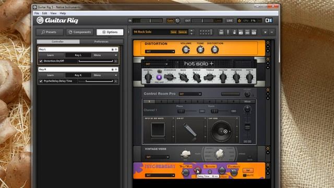Show the tuner toolbar icon
Viewport: 334px width, 188px height.
[228, 32]
